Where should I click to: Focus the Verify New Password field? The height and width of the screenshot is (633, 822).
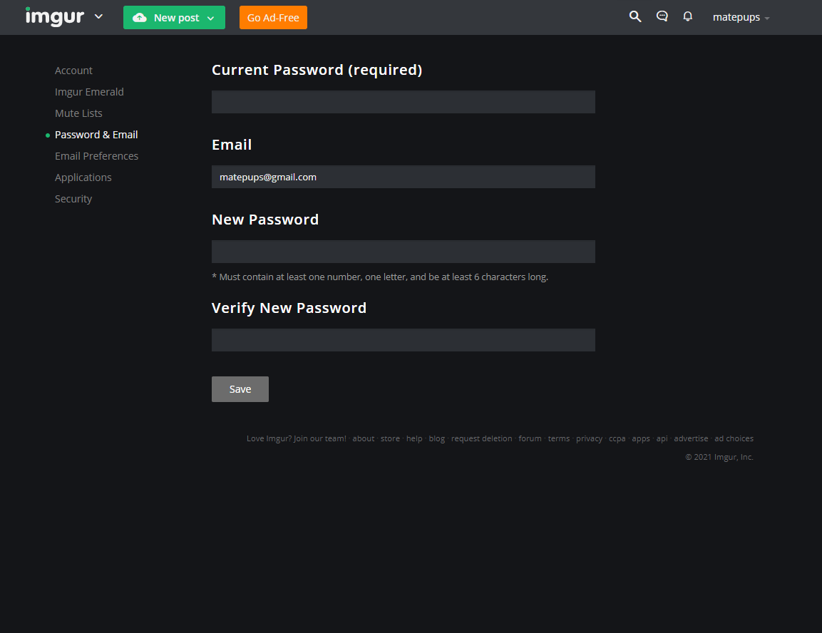(x=403, y=340)
